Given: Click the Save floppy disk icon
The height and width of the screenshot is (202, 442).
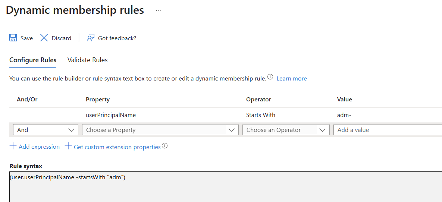Looking at the screenshot, I should click(x=13, y=38).
